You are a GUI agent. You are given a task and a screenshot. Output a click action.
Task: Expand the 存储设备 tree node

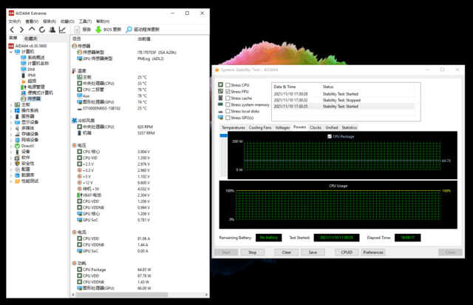click(11, 134)
